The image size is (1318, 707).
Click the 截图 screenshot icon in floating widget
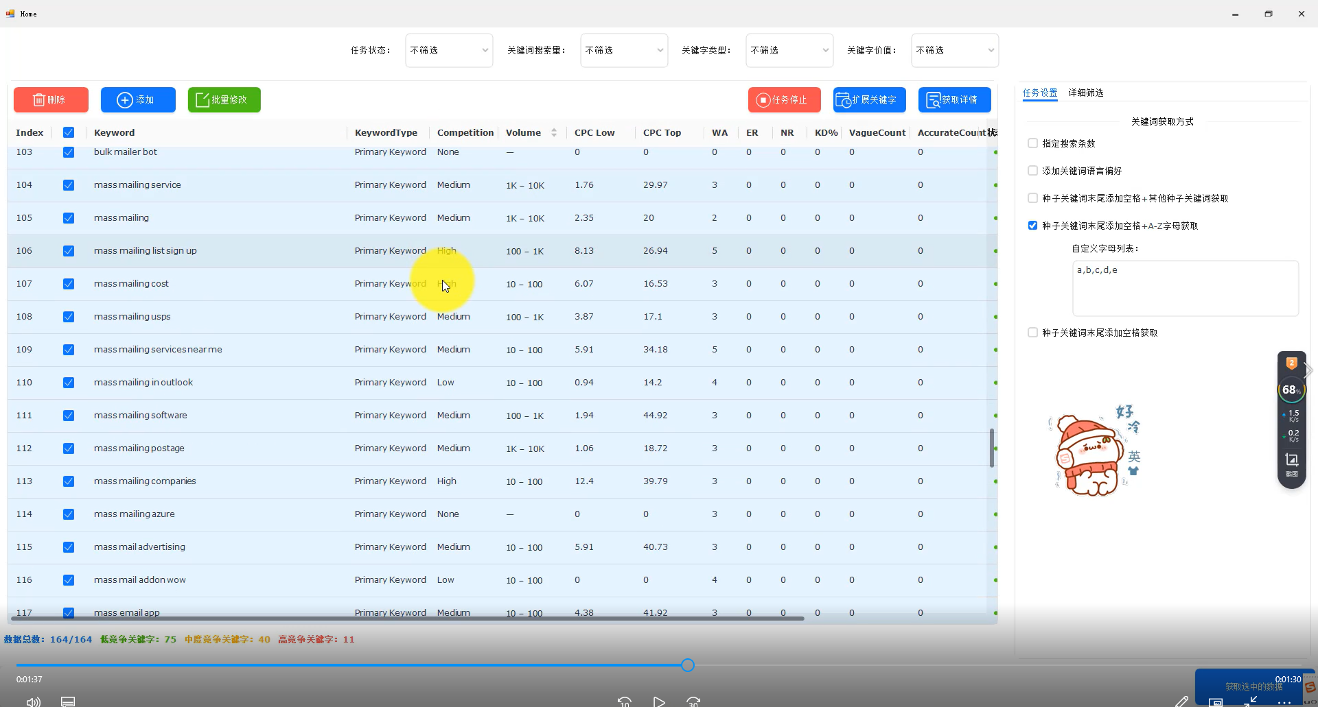tap(1291, 462)
